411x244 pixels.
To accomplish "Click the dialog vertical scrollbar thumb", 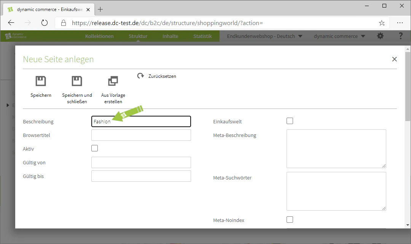I will coord(408,87).
